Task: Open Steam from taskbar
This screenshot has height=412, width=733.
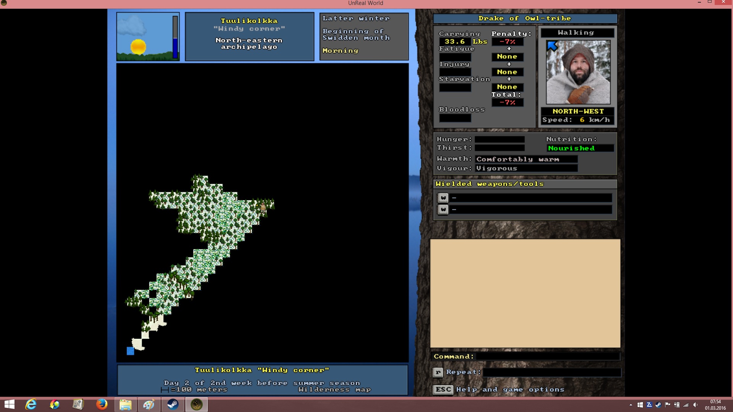Action: pyautogui.click(x=173, y=404)
